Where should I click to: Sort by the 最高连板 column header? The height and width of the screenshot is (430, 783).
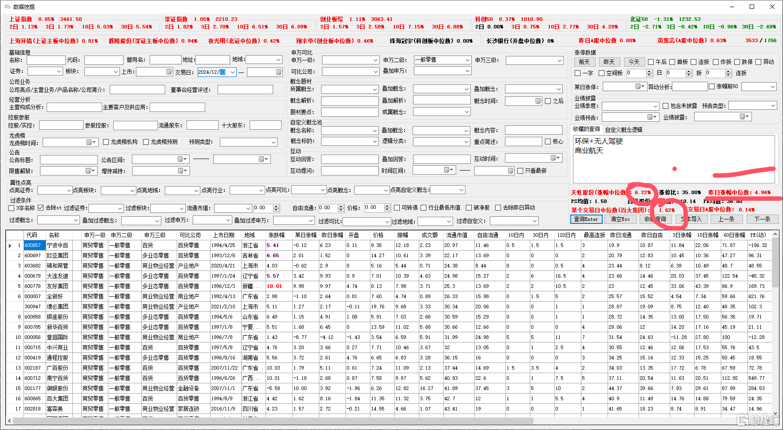(594, 235)
